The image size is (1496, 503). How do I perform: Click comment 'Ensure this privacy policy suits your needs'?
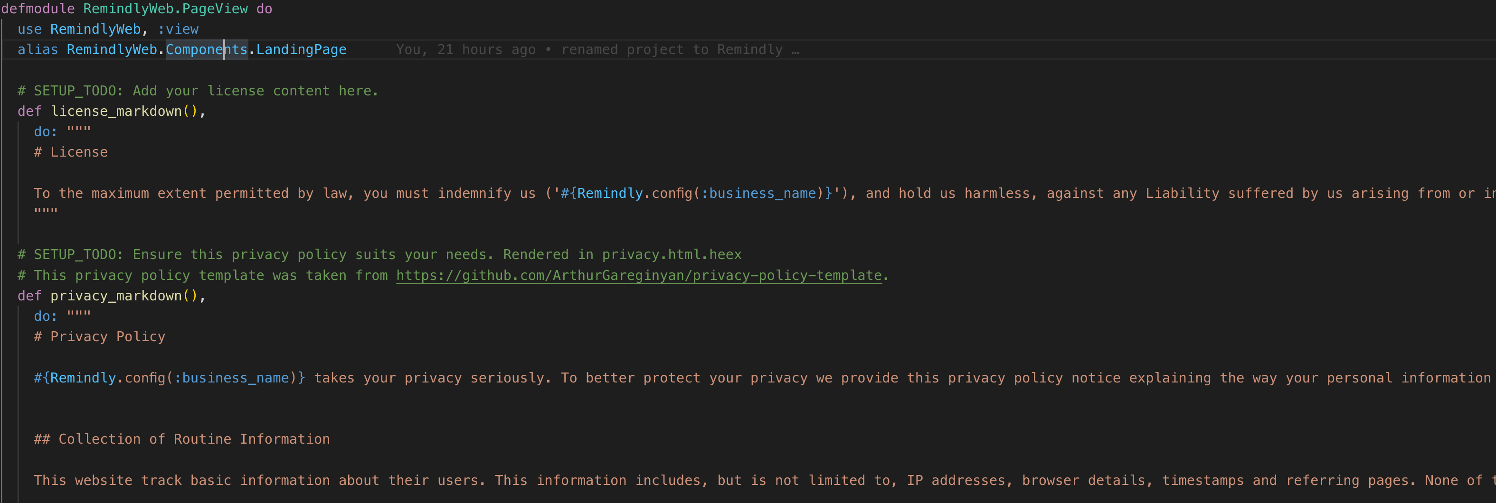(x=313, y=254)
